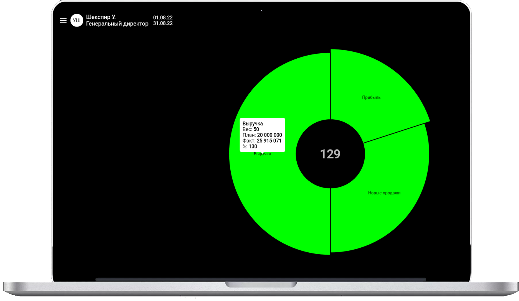Image resolution: width=519 pixels, height=301 pixels.
Task: Click the camera dot above the screen
Action: coord(261,11)
